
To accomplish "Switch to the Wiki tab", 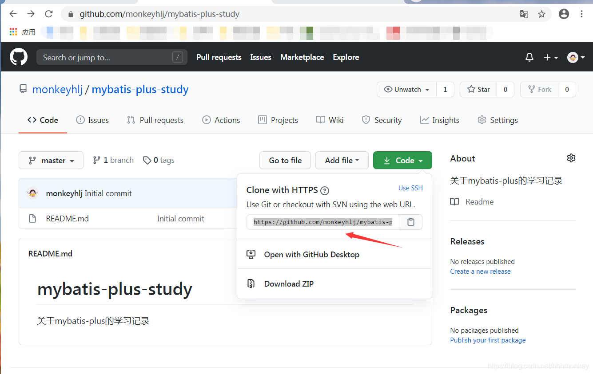I will coord(330,120).
